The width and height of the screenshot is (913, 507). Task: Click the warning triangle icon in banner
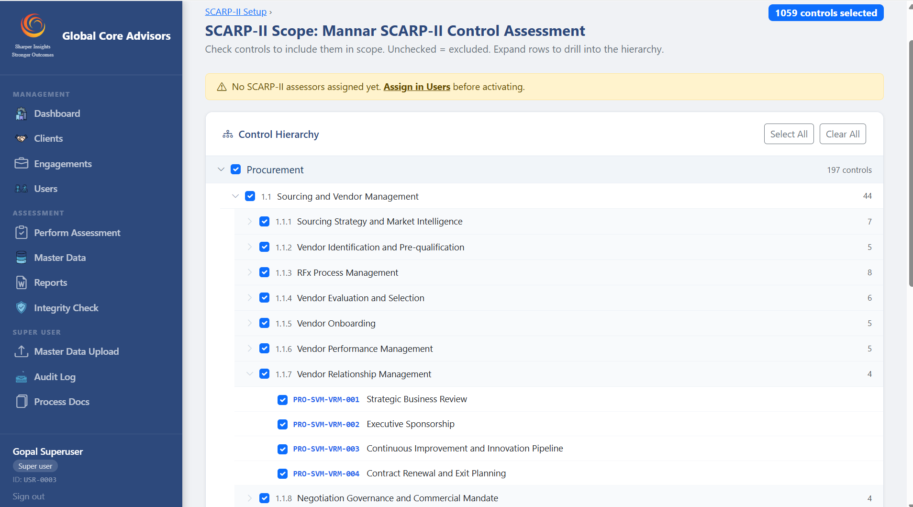pyautogui.click(x=222, y=87)
